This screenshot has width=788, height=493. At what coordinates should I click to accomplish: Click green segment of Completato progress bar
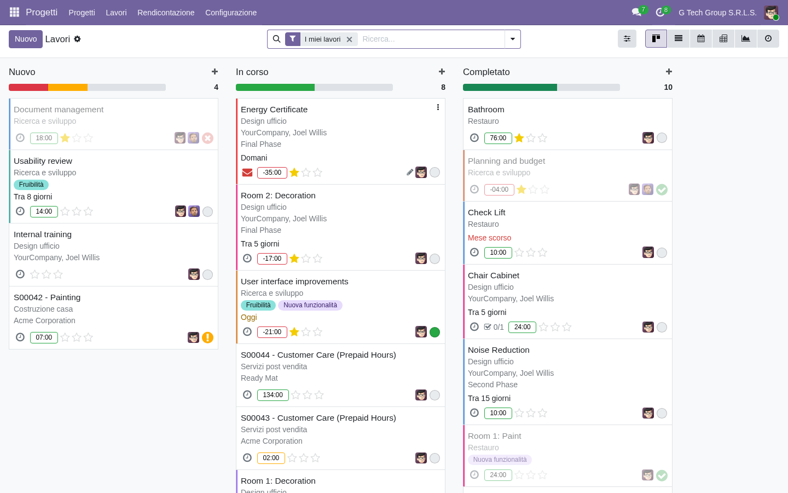(510, 88)
